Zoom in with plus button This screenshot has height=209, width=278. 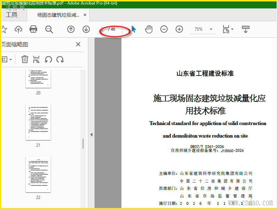coord(179,29)
